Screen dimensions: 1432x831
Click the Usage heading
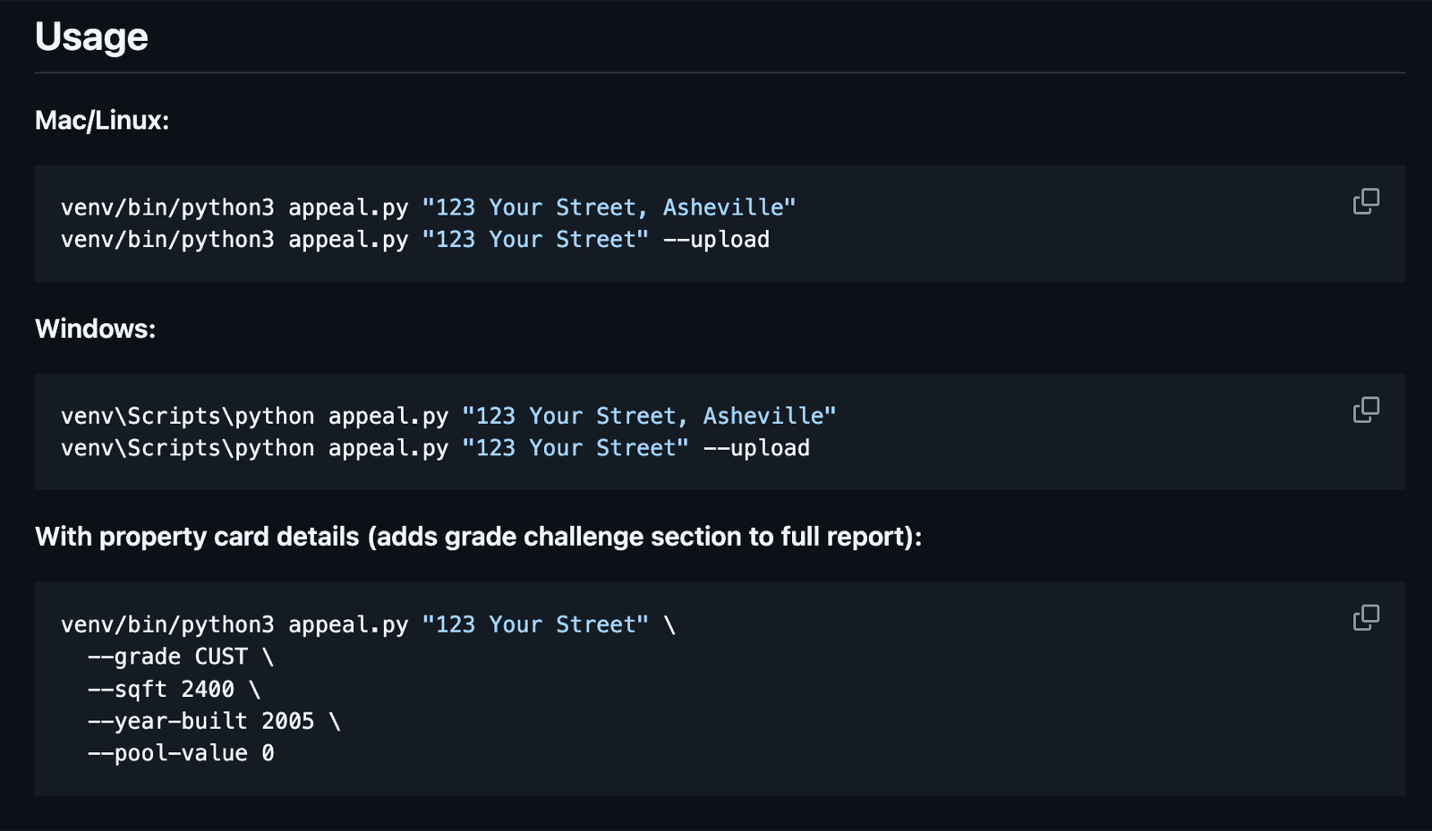(91, 37)
